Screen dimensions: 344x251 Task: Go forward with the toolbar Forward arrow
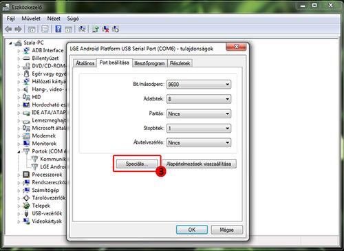18,29
